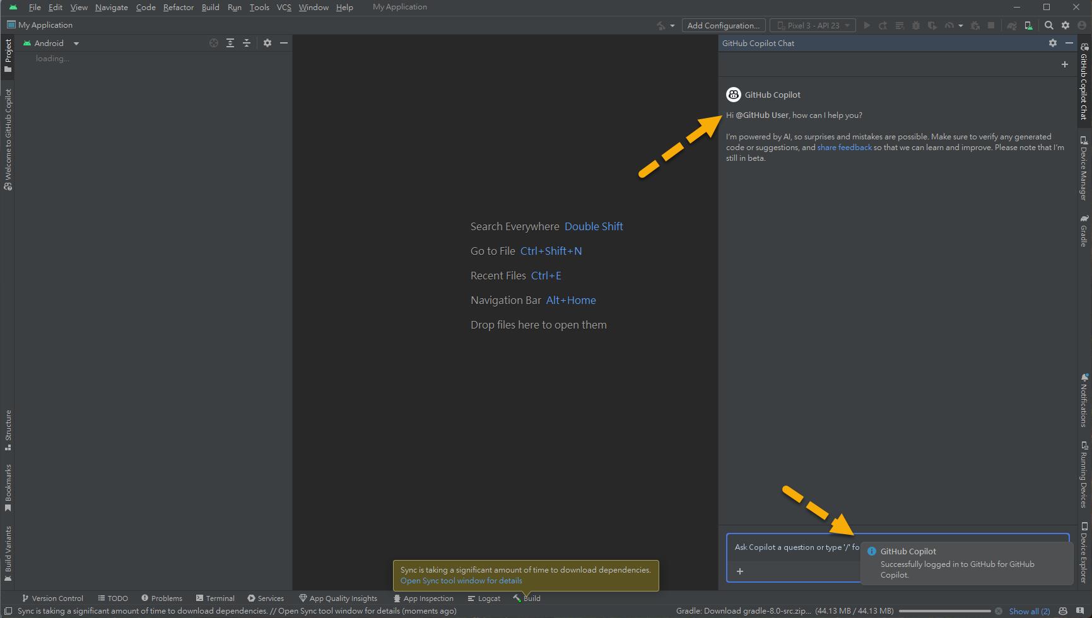Toggle the Notifications tool window

(1084, 400)
